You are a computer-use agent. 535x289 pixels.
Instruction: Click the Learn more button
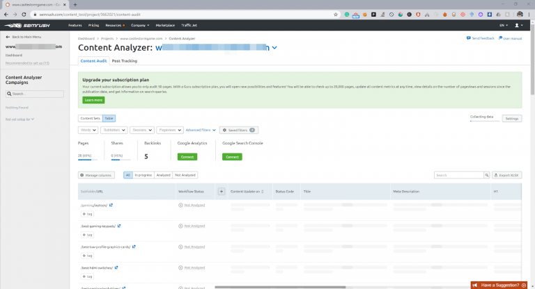(93, 100)
